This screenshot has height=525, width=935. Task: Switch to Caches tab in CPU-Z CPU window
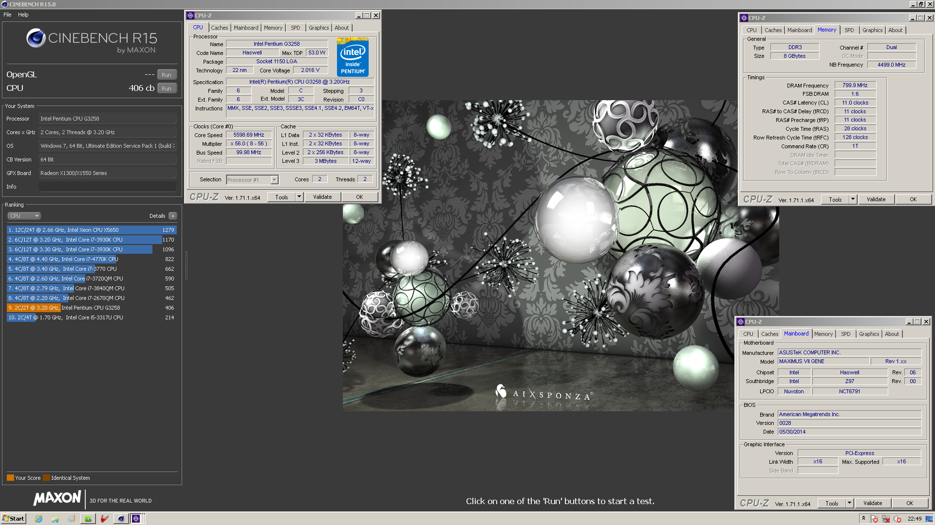pos(219,28)
